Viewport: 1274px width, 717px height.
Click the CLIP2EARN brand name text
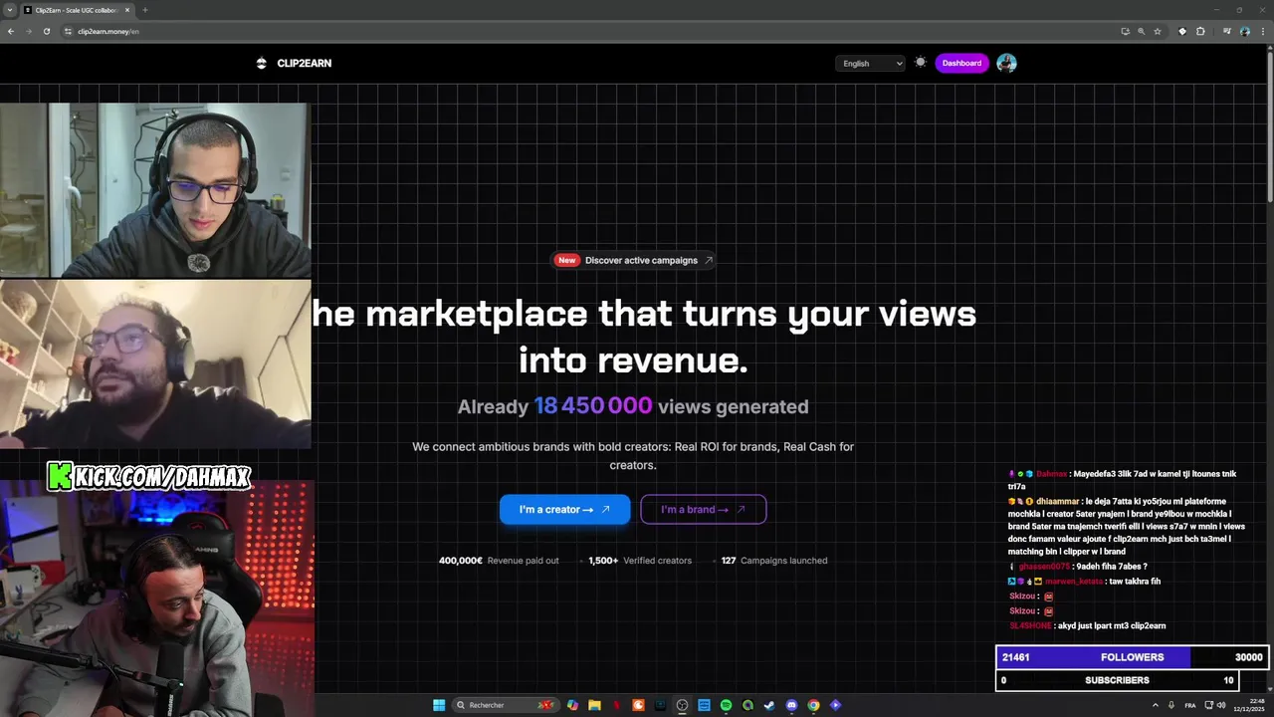(x=305, y=63)
